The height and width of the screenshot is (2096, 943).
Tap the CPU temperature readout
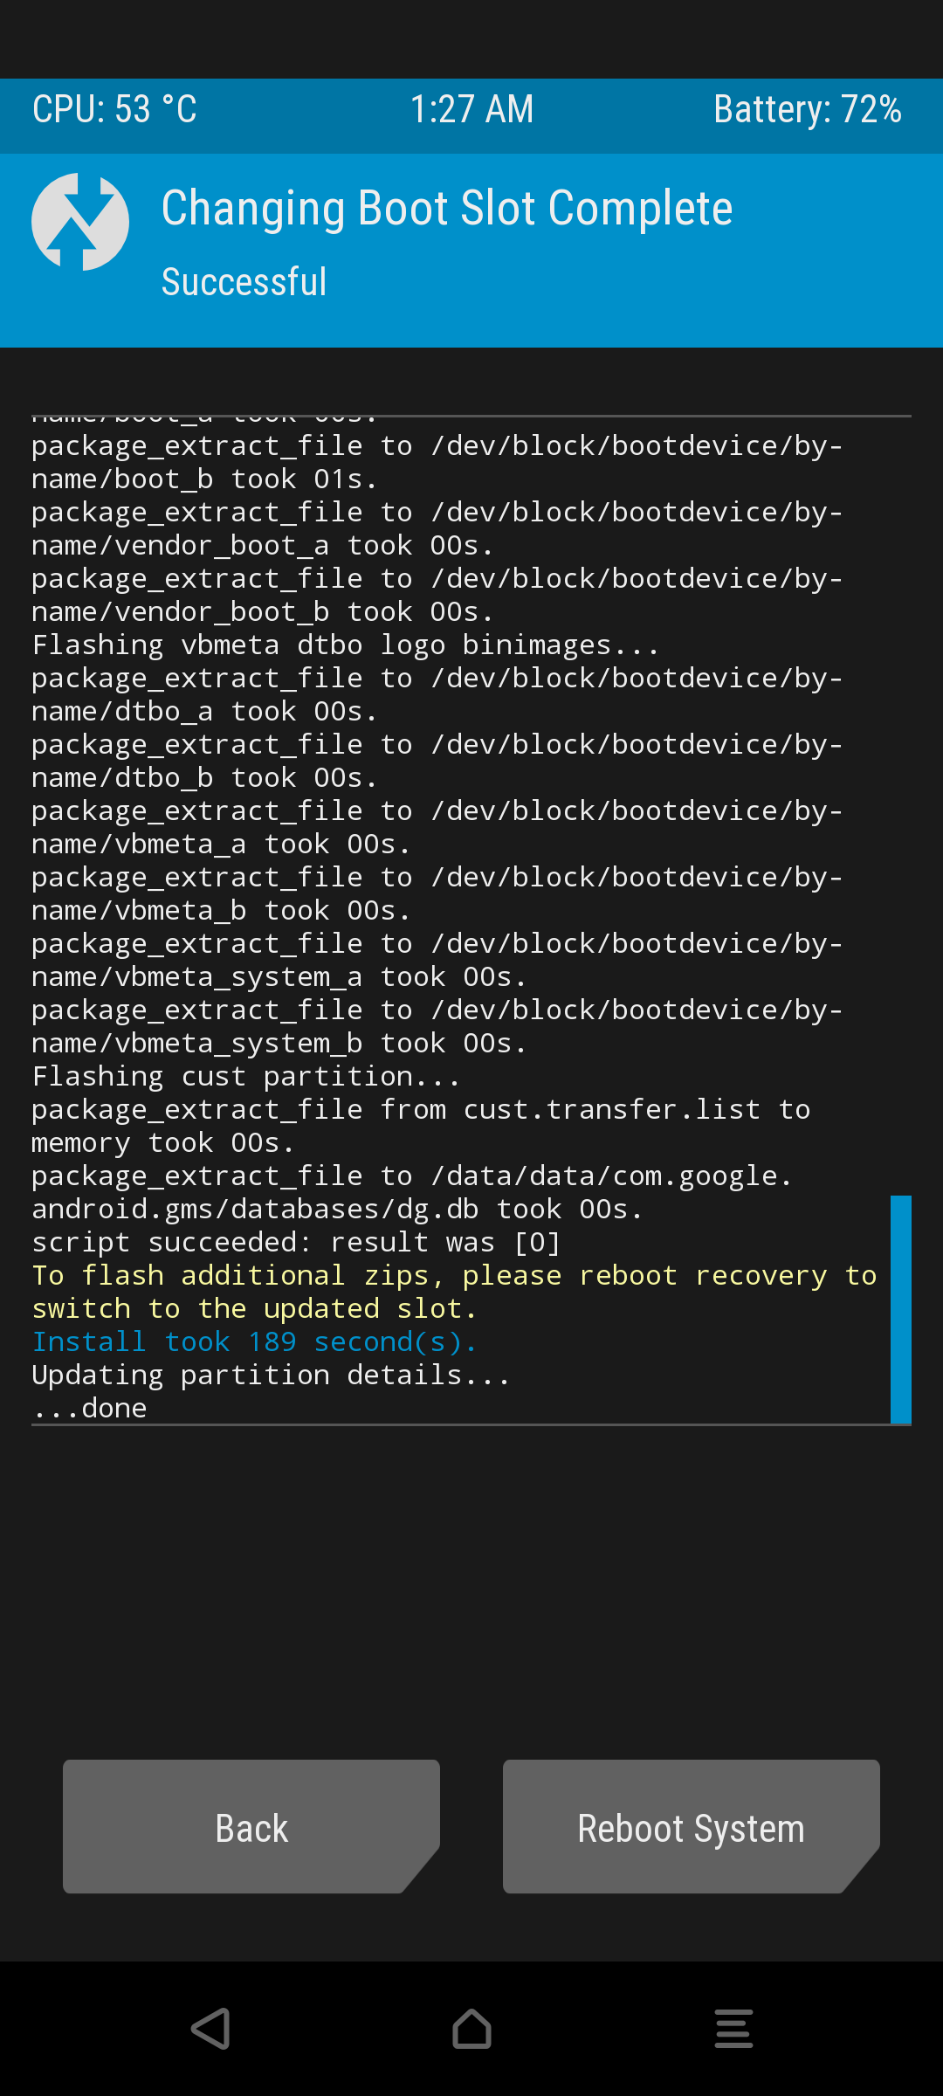pos(115,110)
